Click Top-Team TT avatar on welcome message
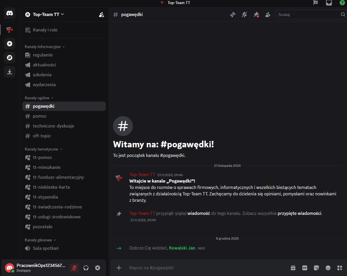 (119, 178)
